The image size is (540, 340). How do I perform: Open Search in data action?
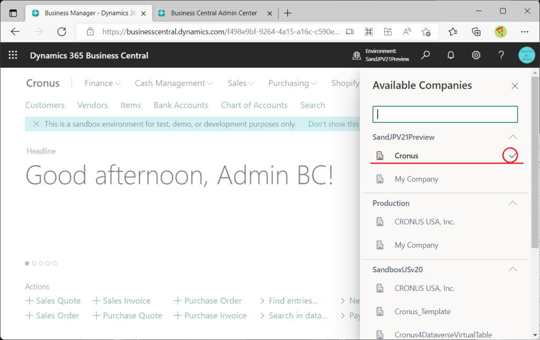(293, 316)
